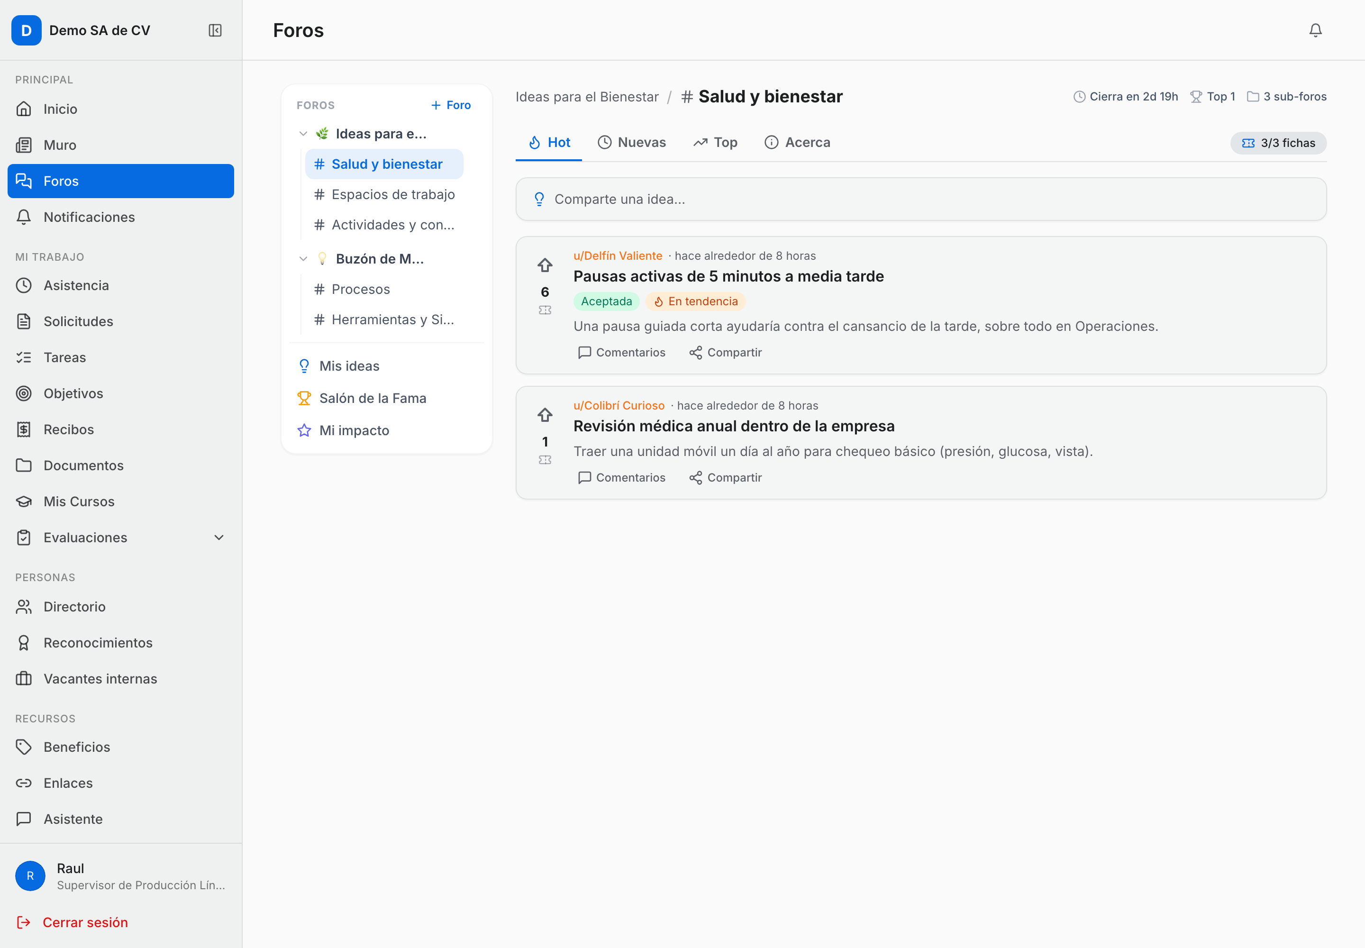Click the graduation cap icon for Mis Cursos
1365x948 pixels.
[x=24, y=501]
